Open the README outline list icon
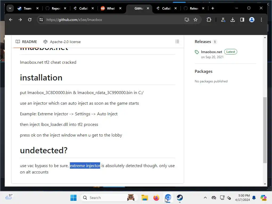This screenshot has width=272, height=204. (177, 42)
